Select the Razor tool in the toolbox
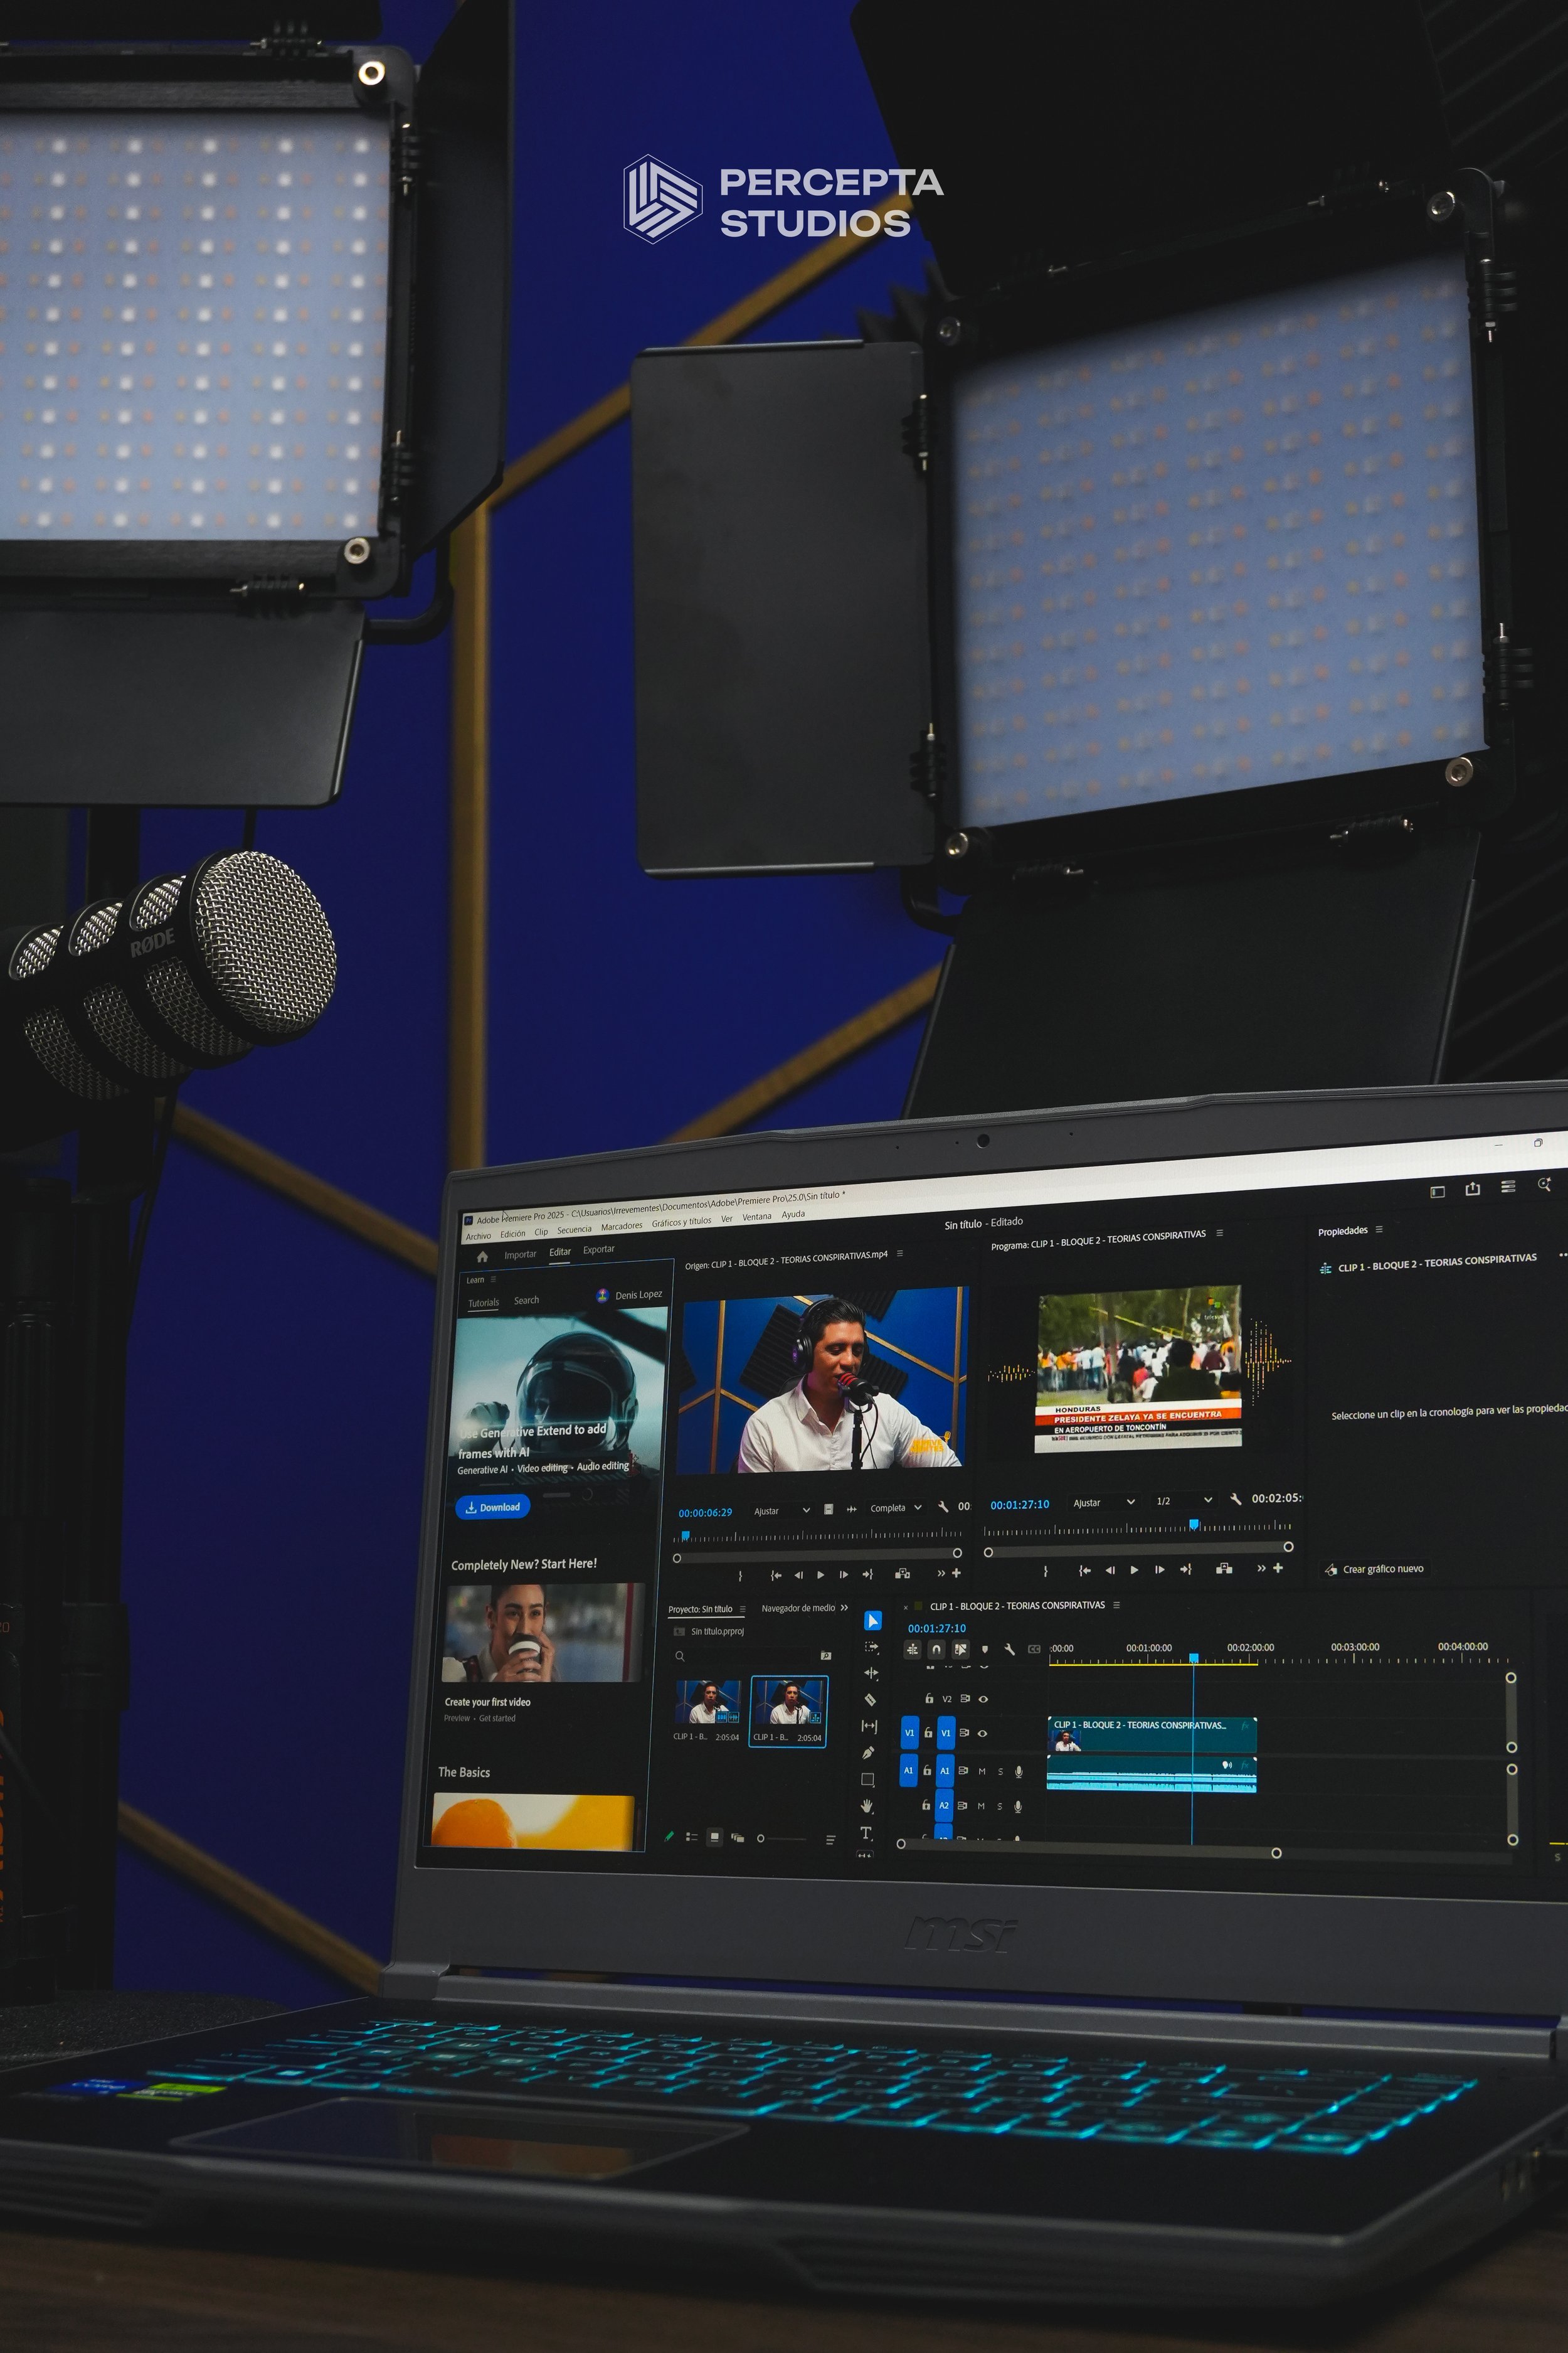1568x2353 pixels. 870,1700
